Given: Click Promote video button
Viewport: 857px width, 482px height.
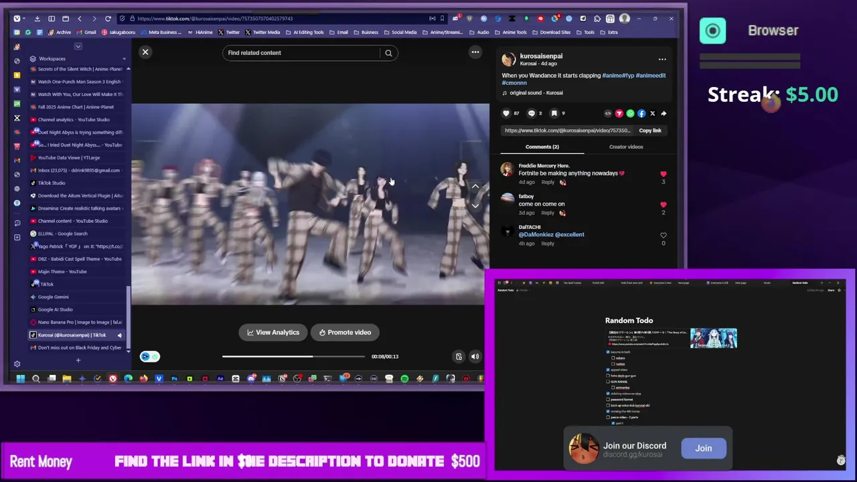Looking at the screenshot, I should 345,333.
